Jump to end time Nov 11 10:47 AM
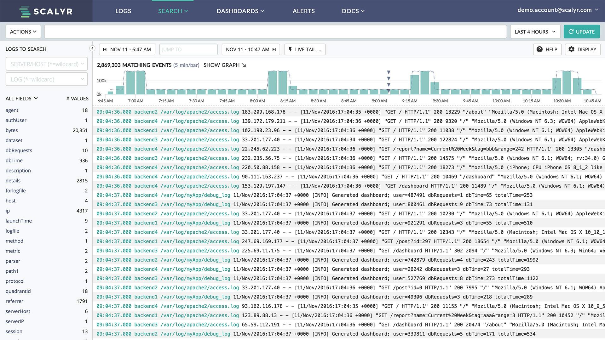 coord(251,49)
